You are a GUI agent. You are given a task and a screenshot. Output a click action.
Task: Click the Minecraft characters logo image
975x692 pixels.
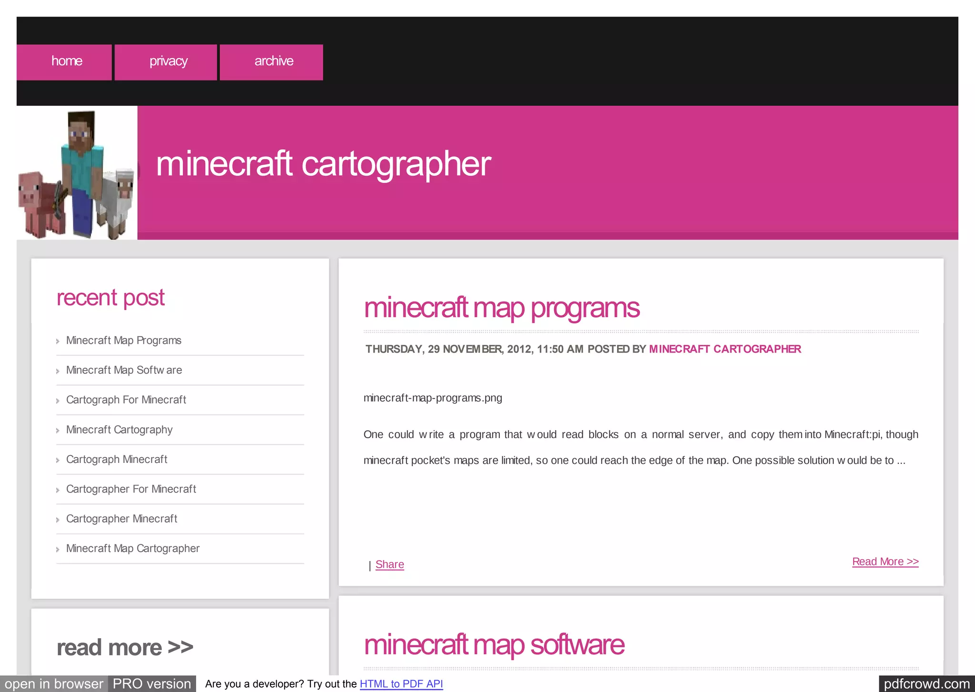77,174
